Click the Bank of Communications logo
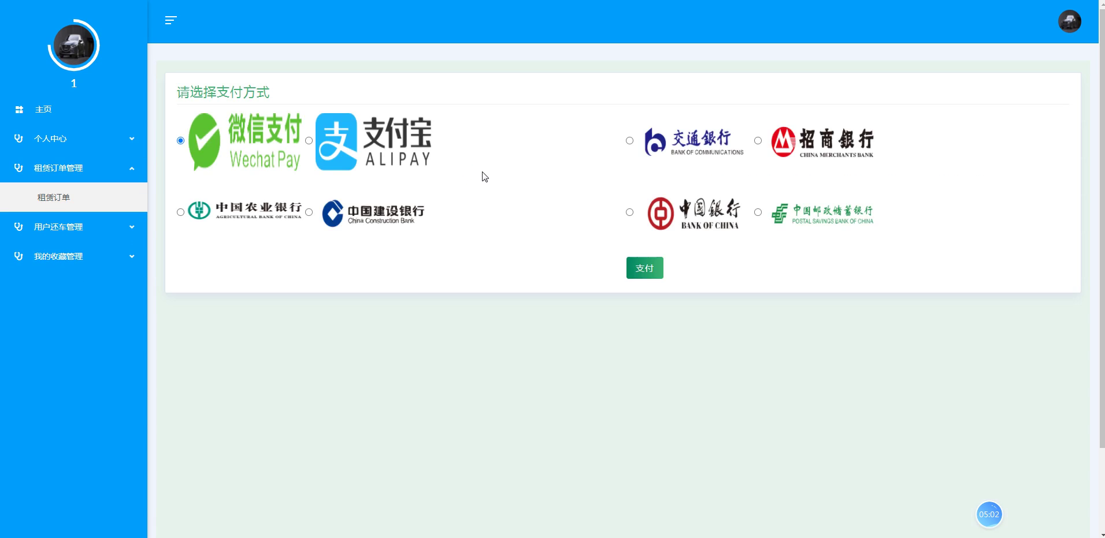Screen dimensions: 1105x538 694,141
